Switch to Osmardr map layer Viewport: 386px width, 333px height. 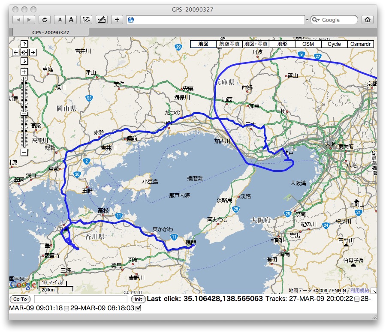click(360, 44)
